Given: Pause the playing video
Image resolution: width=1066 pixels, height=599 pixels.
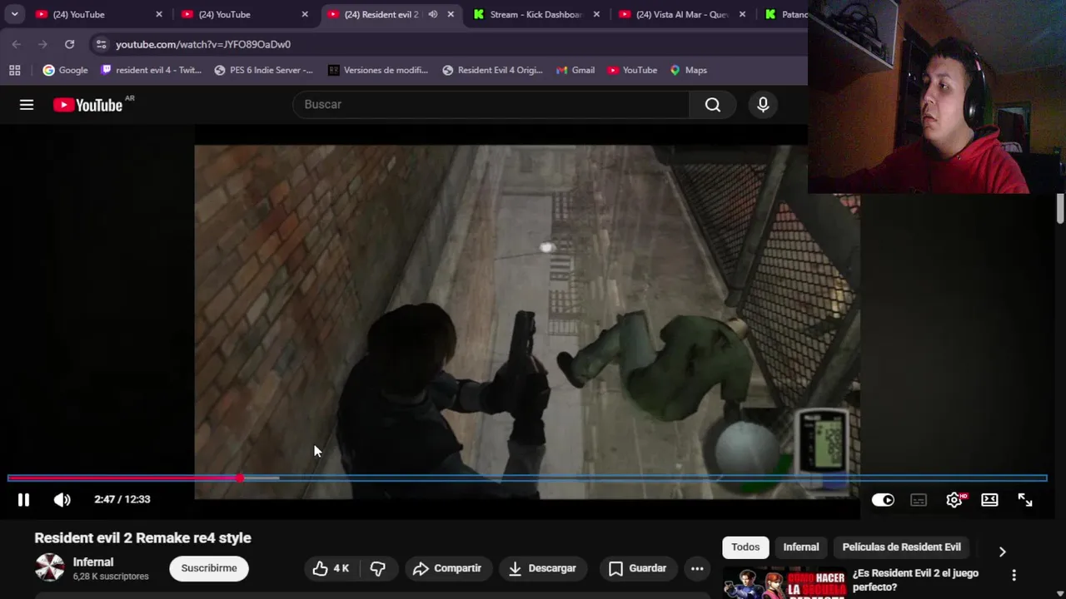Looking at the screenshot, I should pyautogui.click(x=23, y=499).
